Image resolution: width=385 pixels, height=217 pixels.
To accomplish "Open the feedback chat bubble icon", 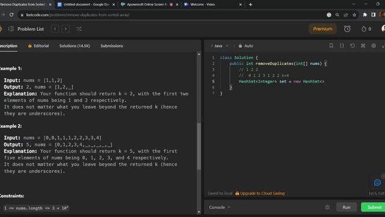I will (x=377, y=182).
